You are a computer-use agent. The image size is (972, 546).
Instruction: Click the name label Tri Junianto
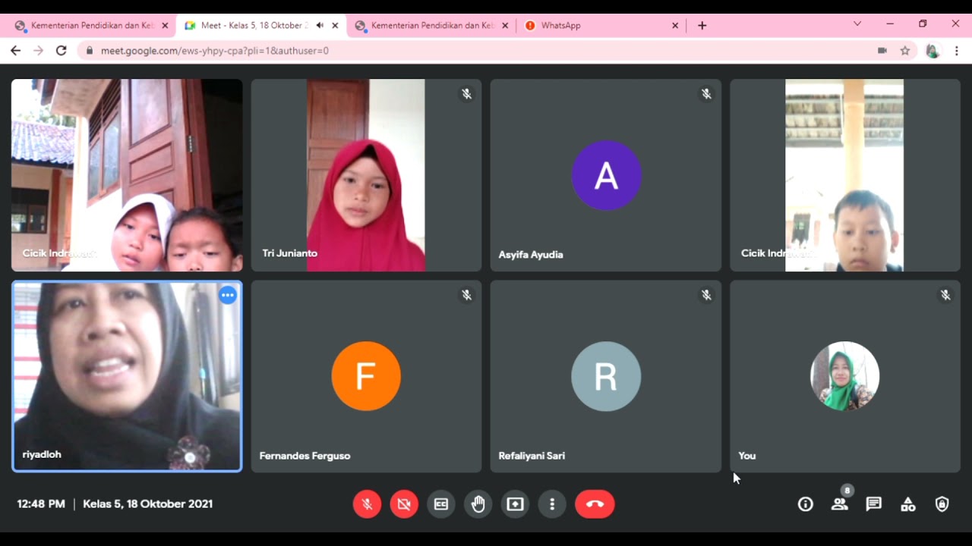pyautogui.click(x=290, y=253)
